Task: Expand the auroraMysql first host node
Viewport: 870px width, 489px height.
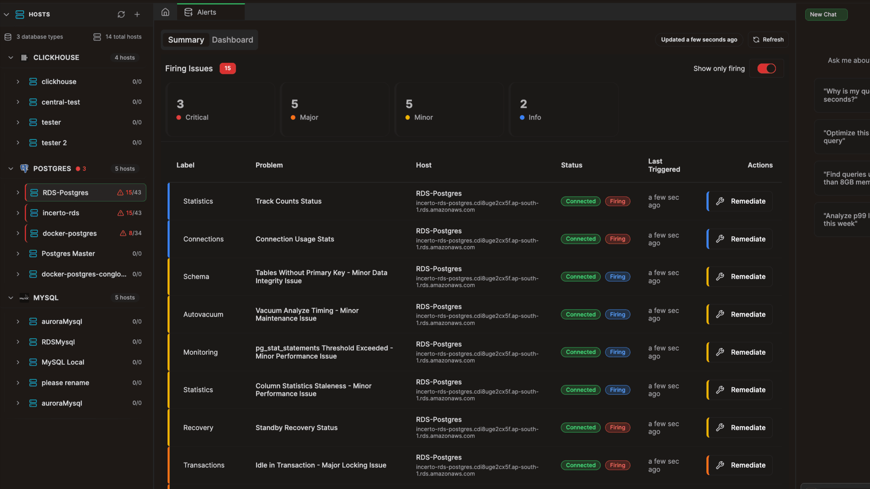Action: tap(18, 321)
